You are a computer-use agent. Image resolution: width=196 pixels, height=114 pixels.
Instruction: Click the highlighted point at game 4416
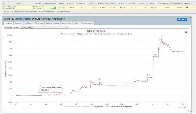point(49,95)
